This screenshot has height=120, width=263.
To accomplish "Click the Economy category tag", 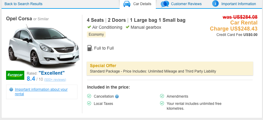I will [96, 34].
